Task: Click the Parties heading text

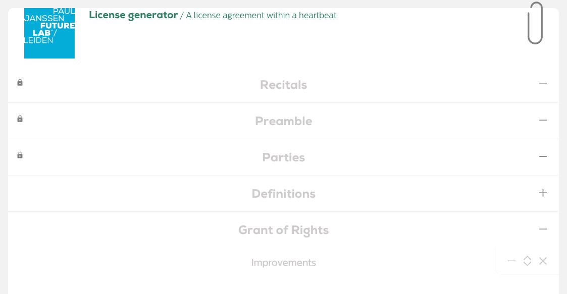Action: coord(284,157)
